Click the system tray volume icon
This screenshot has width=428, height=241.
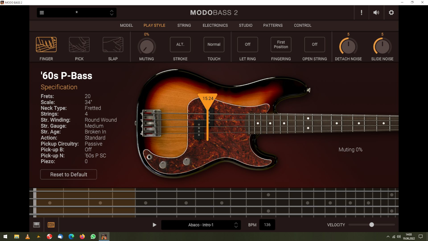coord(399,237)
